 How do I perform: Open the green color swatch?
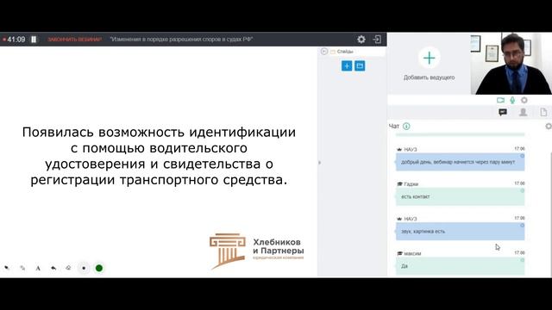tap(99, 268)
